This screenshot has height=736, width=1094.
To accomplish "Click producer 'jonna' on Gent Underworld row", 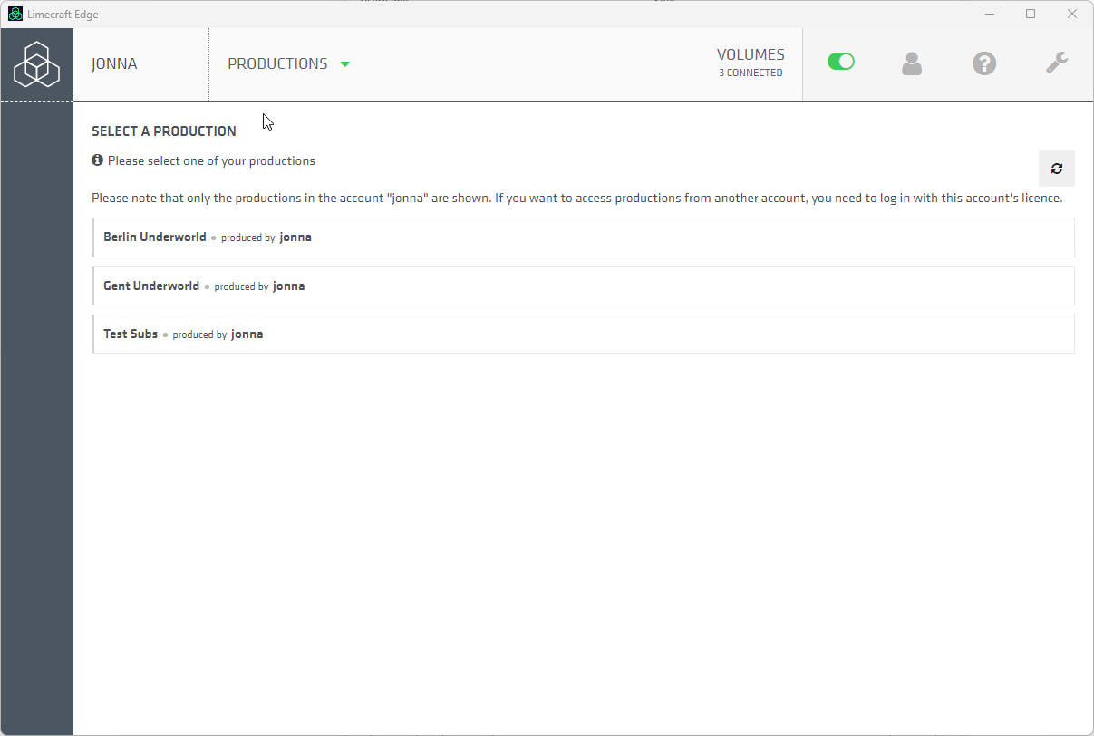I will point(289,286).
